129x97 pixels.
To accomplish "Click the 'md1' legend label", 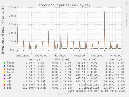I will [x=9, y=78].
